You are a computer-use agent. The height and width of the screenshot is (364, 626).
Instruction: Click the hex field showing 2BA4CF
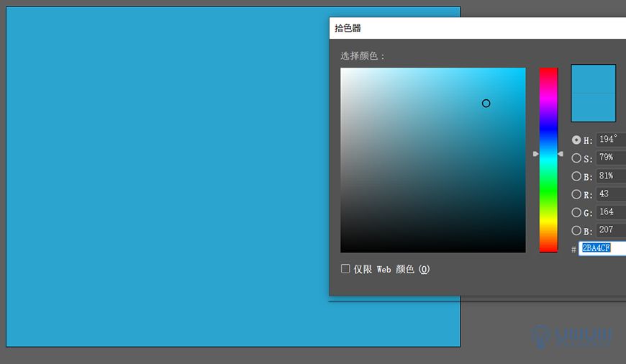tap(602, 248)
